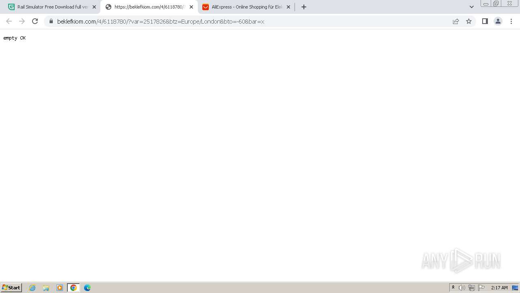The width and height of the screenshot is (520, 293).
Task: Launch Microsoft Edge from taskbar
Action: tap(87, 288)
